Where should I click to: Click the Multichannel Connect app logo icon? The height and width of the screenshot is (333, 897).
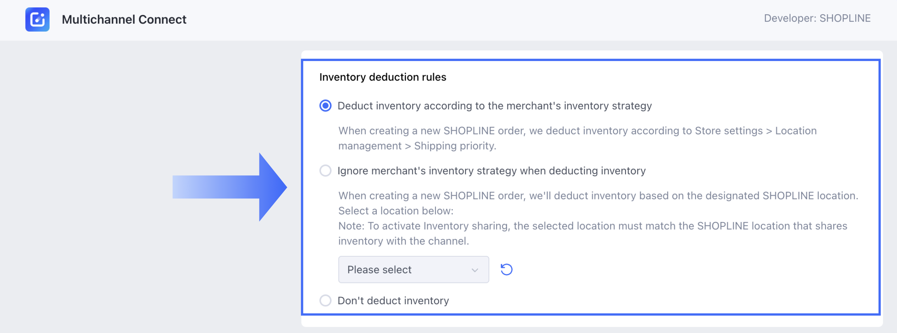(37, 20)
